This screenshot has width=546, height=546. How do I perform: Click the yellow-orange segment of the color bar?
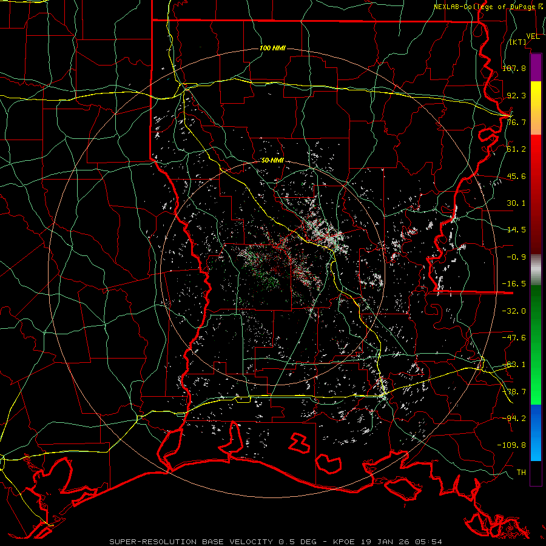(536, 108)
